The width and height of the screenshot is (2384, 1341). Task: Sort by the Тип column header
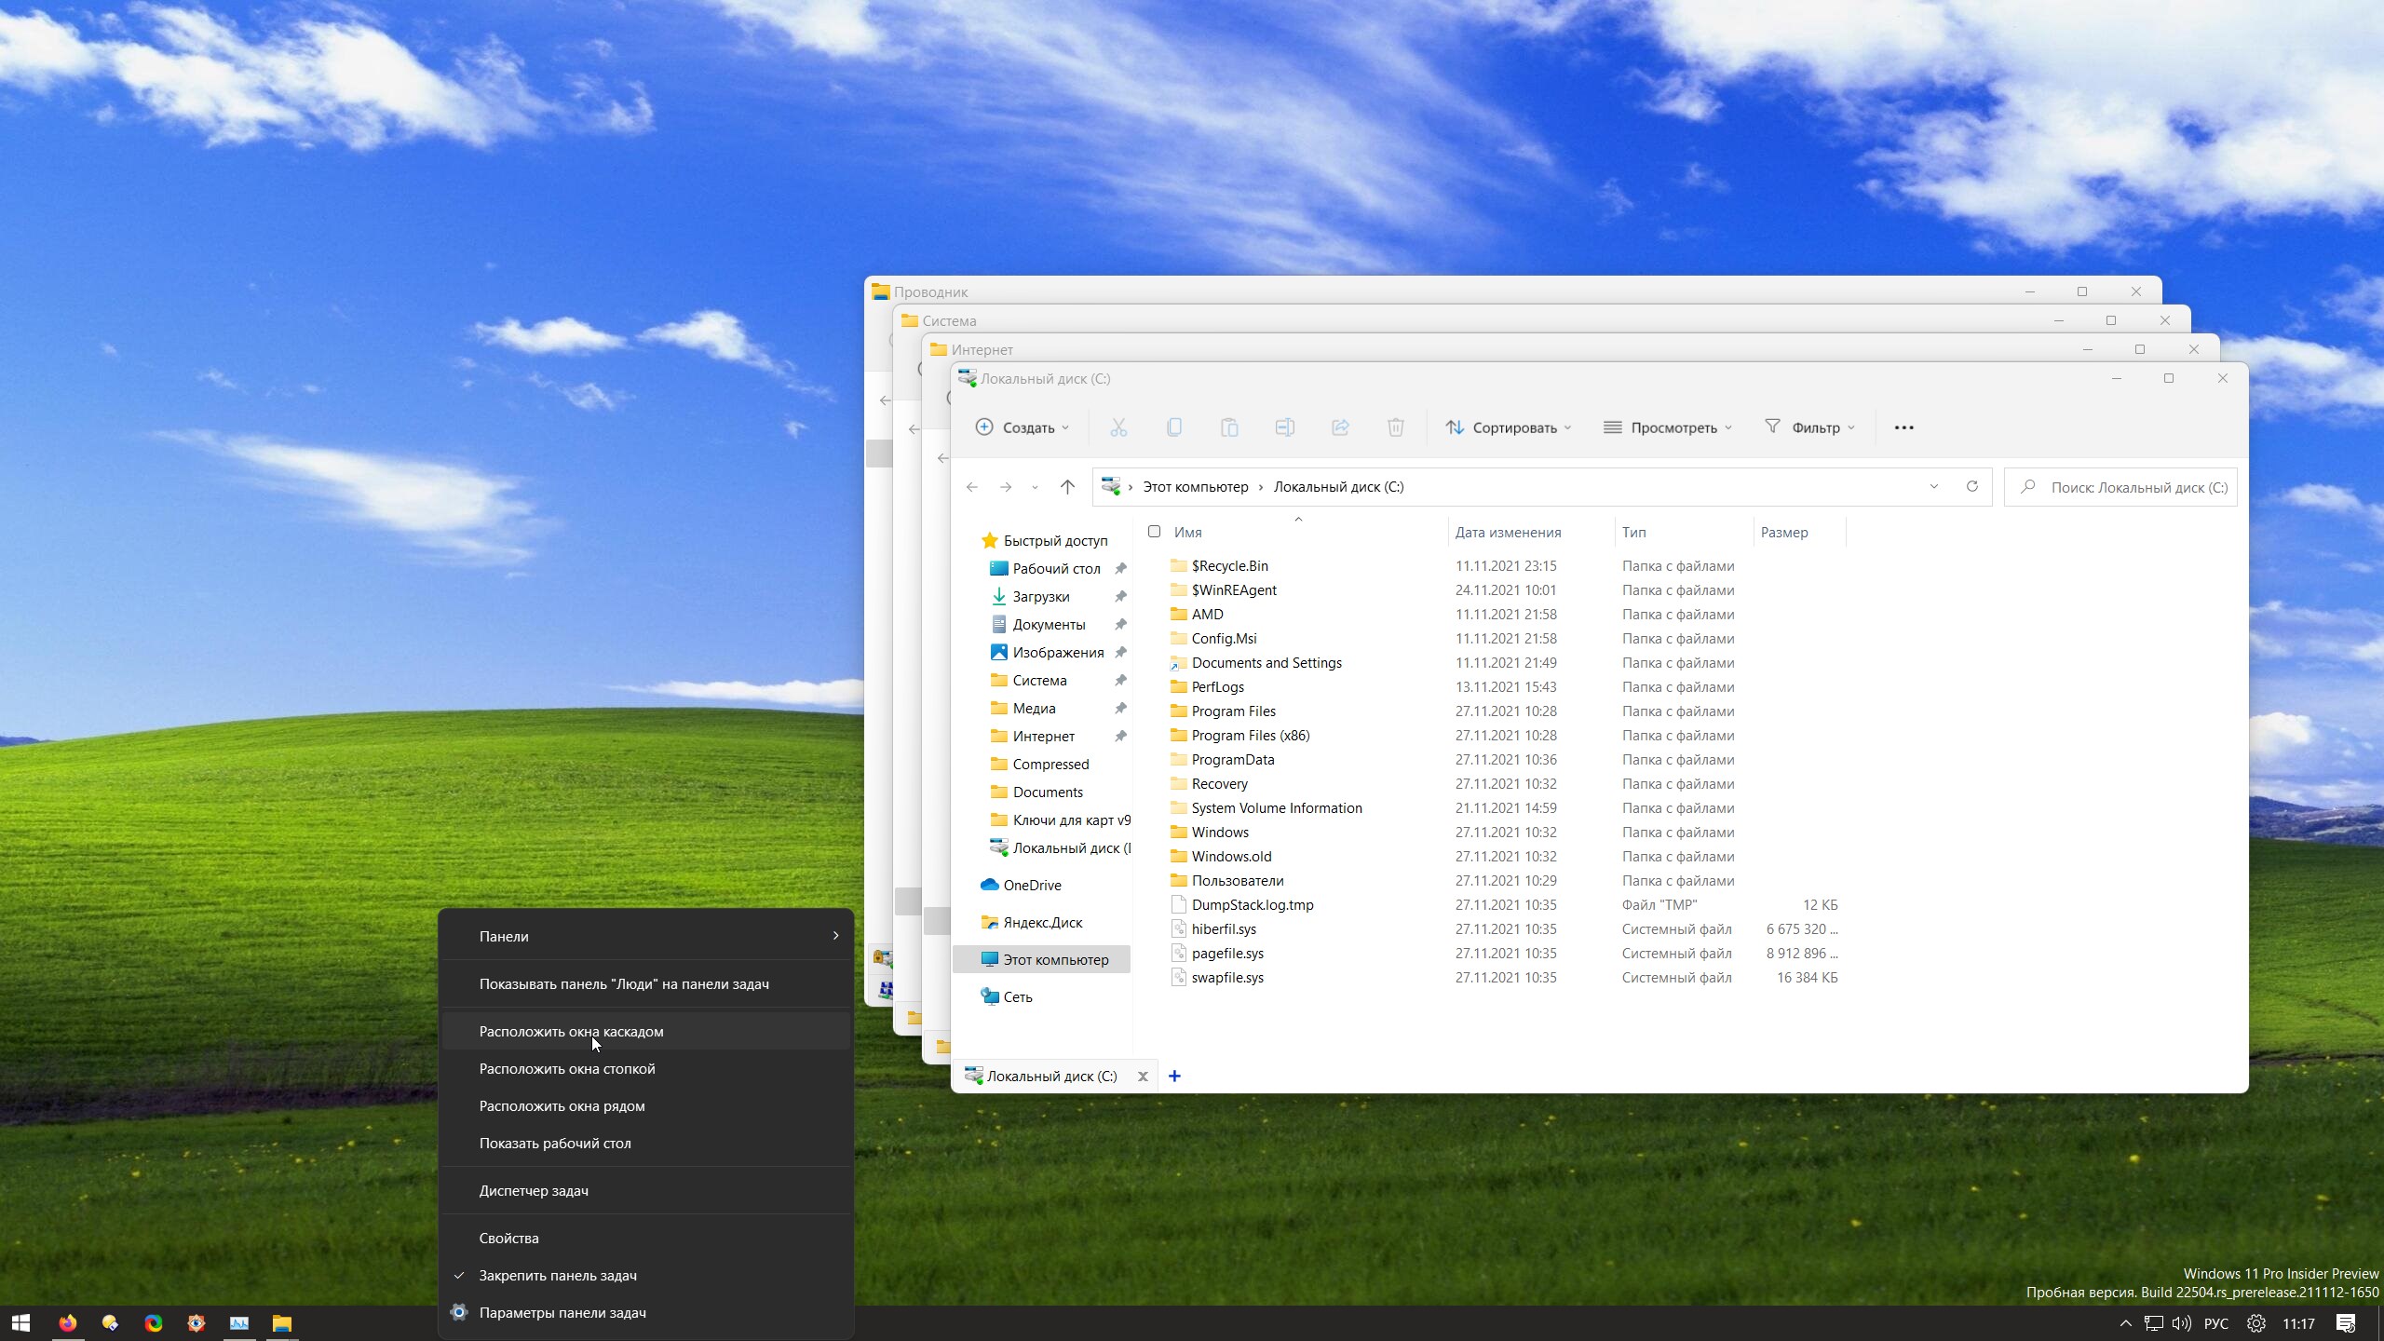point(1684,532)
